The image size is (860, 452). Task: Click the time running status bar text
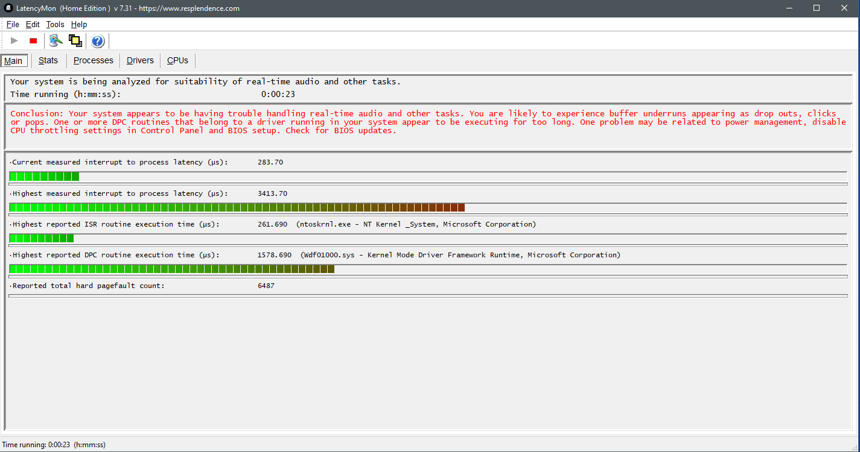tap(53, 444)
